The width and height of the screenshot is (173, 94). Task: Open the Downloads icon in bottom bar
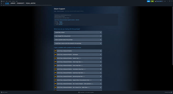click(79, 92)
